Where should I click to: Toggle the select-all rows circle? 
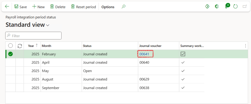click(11, 46)
